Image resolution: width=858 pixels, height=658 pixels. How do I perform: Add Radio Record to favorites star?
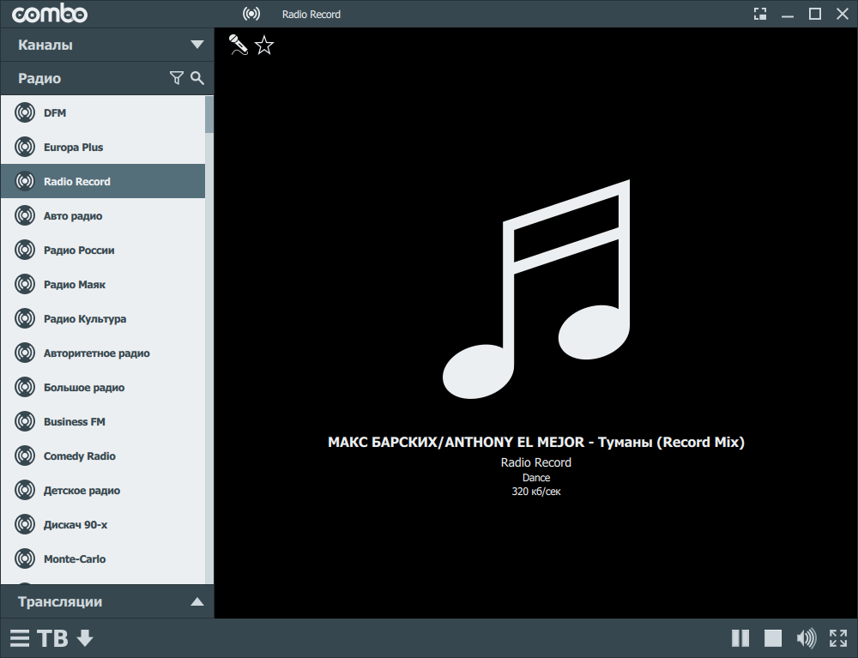tap(264, 45)
